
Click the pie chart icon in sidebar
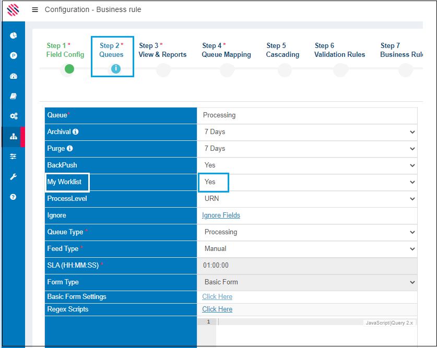coord(14,35)
